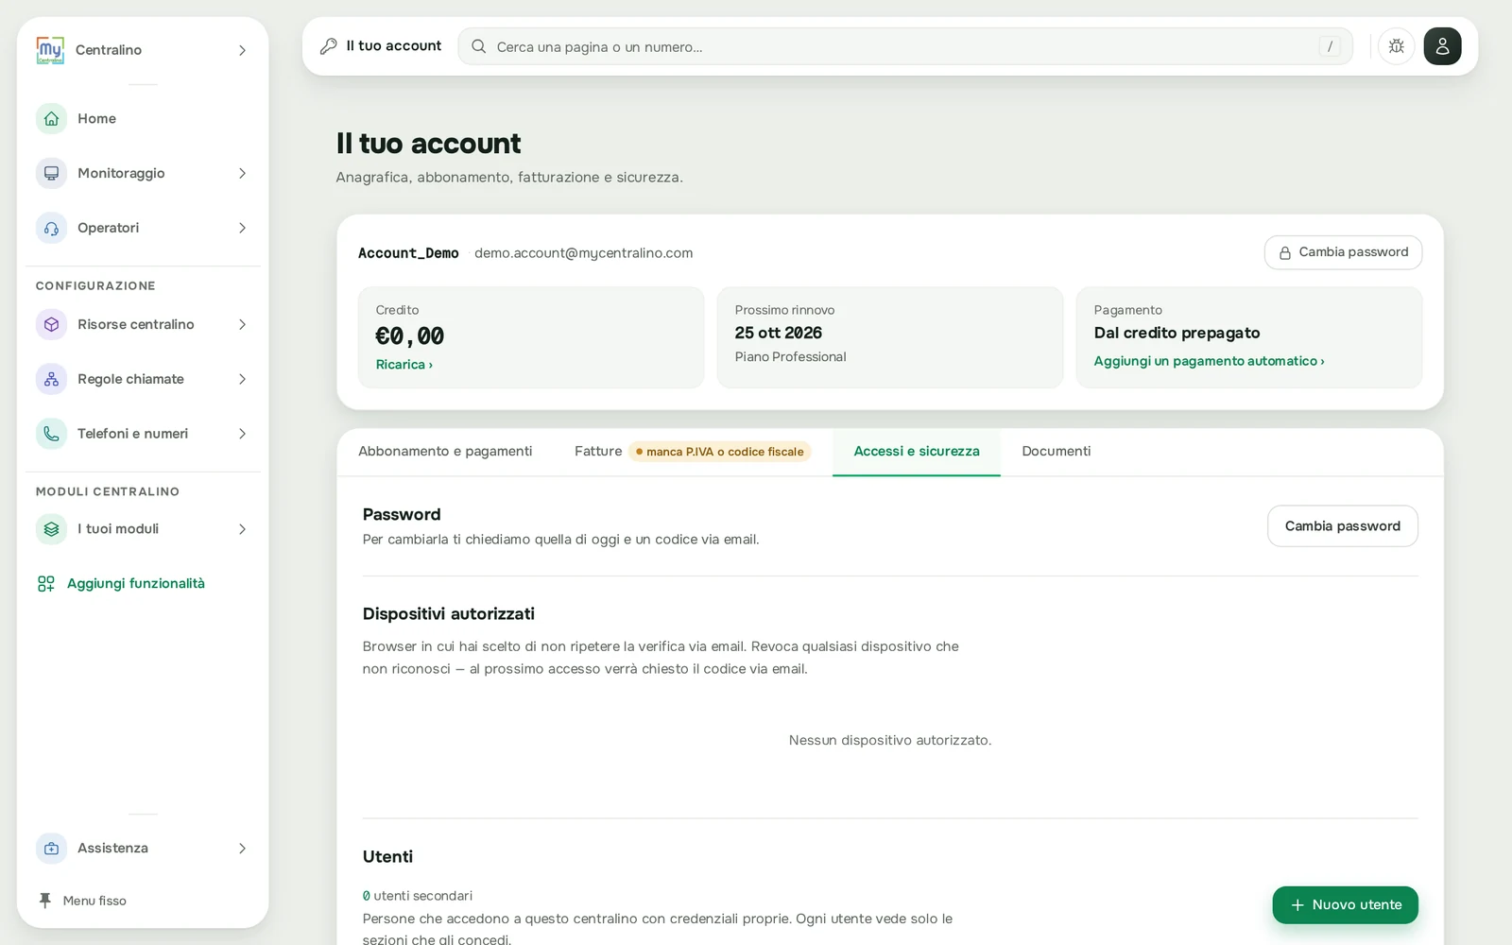Click the Telefoni e numeri phone icon

click(51, 434)
